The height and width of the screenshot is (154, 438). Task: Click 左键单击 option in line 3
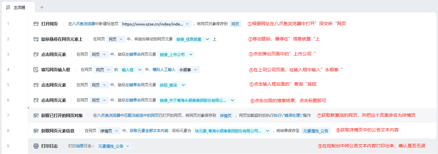click(133, 54)
